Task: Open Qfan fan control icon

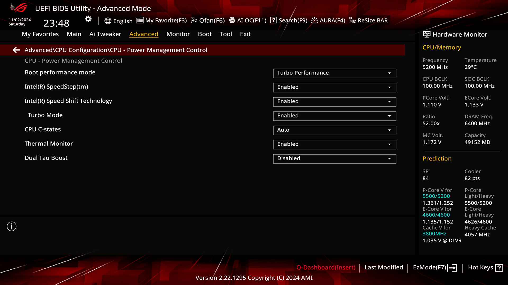Action: tap(194, 20)
